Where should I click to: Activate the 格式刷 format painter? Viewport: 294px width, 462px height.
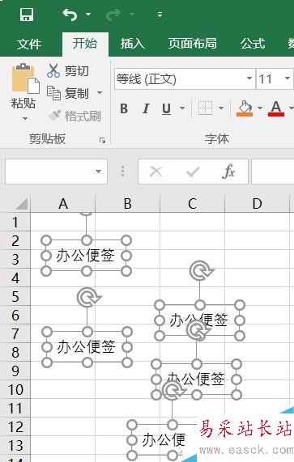75,116
